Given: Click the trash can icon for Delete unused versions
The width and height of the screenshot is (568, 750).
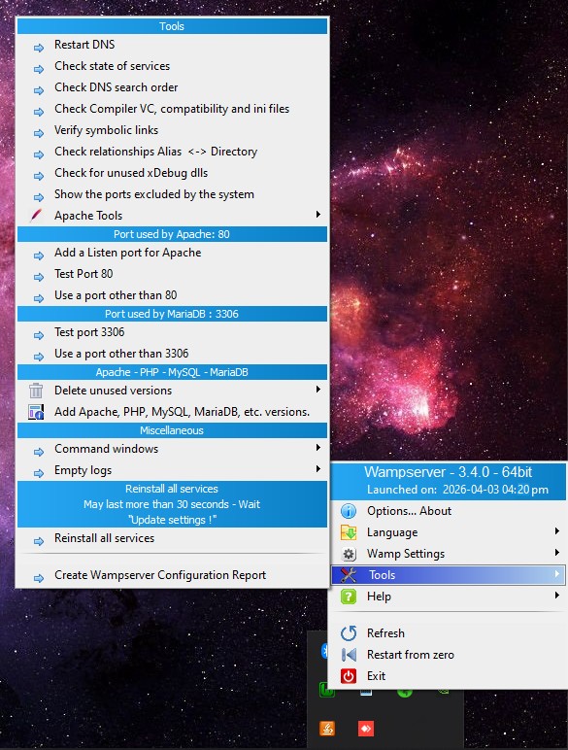Looking at the screenshot, I should (36, 391).
